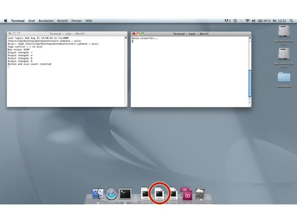Screen dimensions: 297x223
Task: Open the Shell menu
Action: pos(32,21)
